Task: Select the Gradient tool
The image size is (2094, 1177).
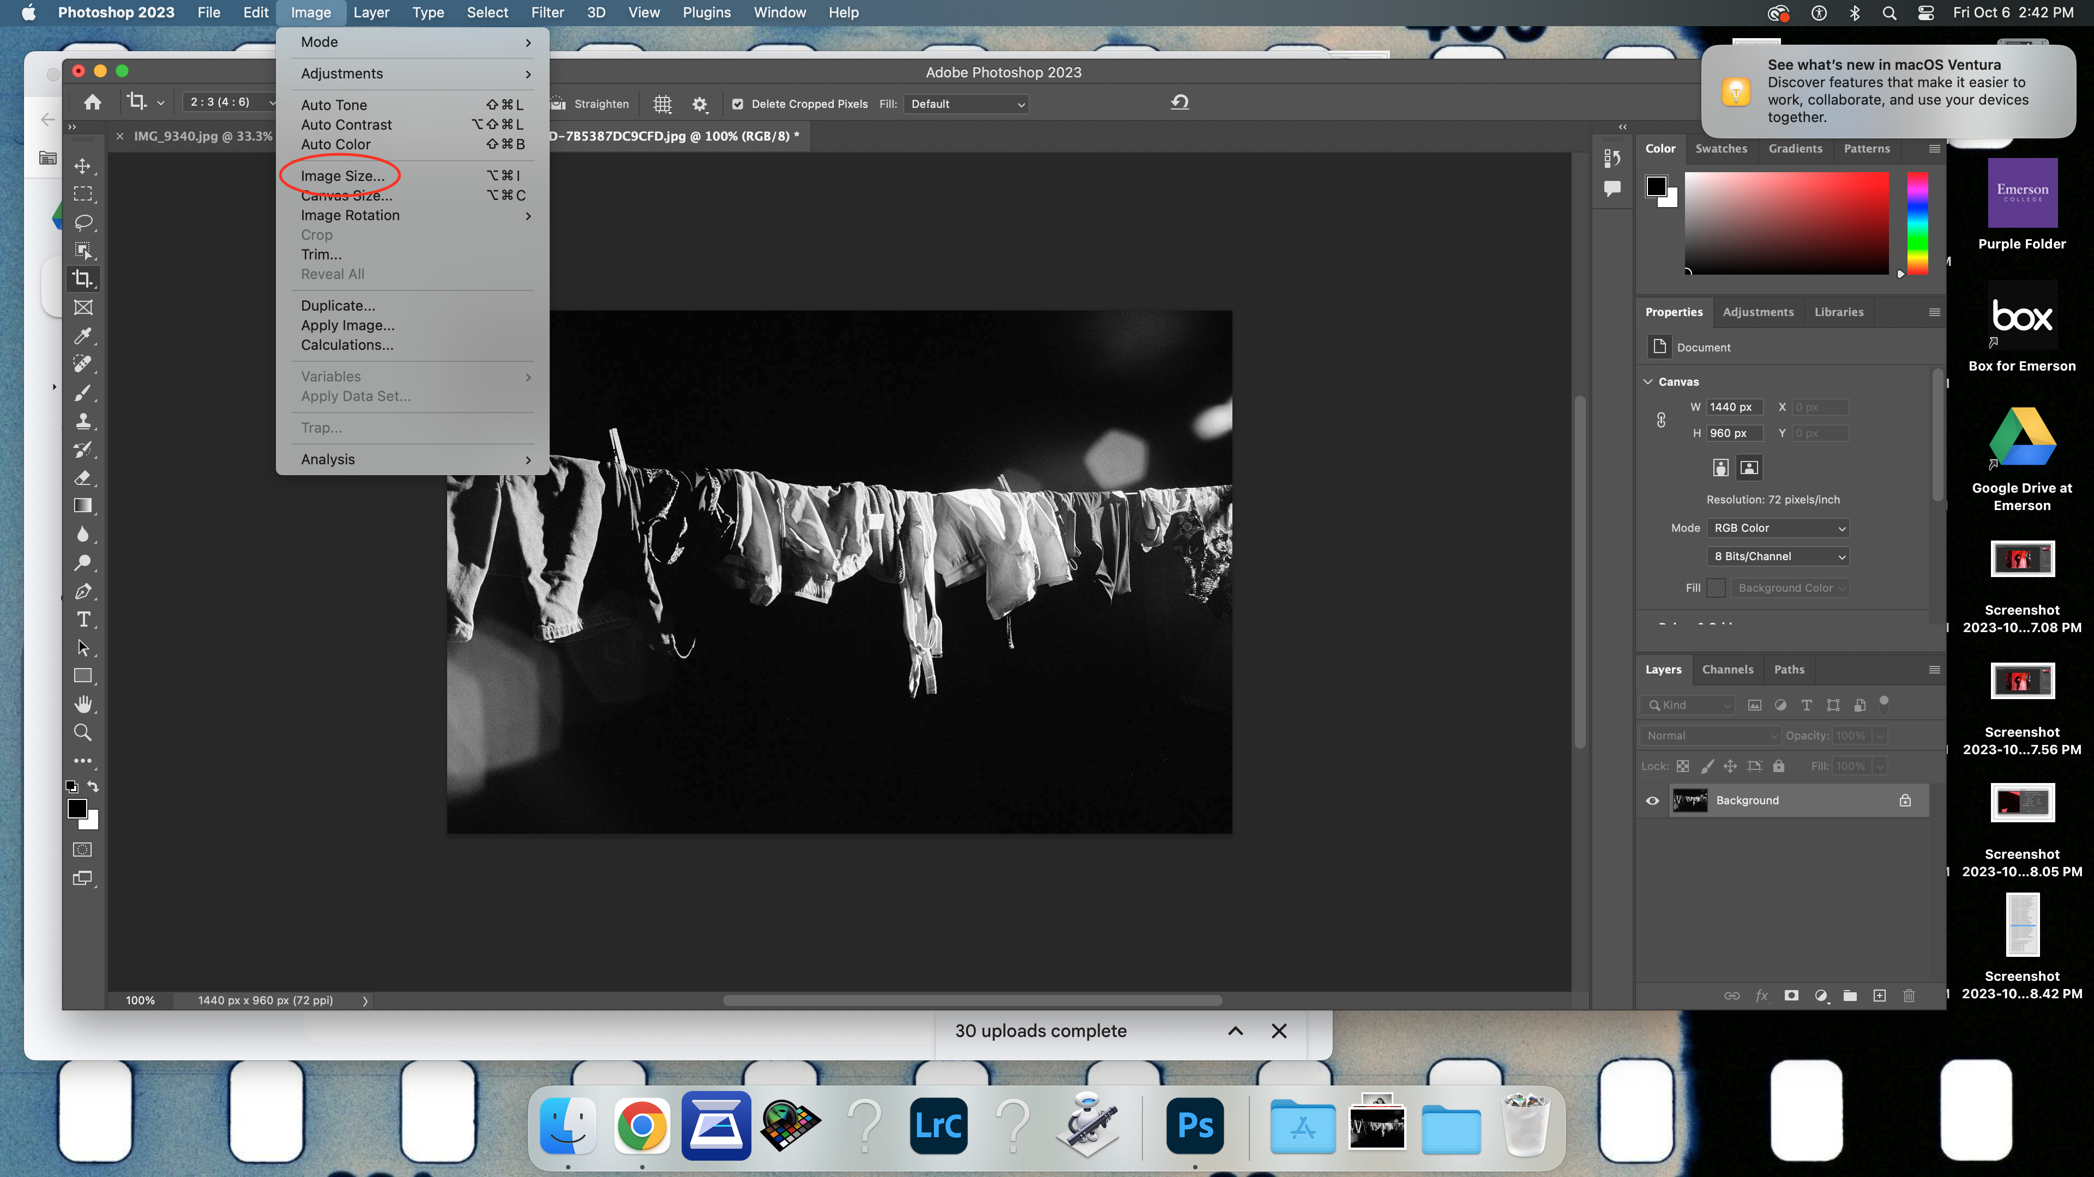Action: [x=83, y=505]
